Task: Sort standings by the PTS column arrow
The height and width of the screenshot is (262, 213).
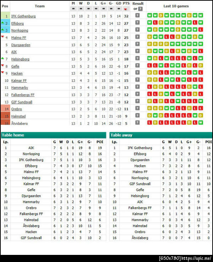Action: 126,9
